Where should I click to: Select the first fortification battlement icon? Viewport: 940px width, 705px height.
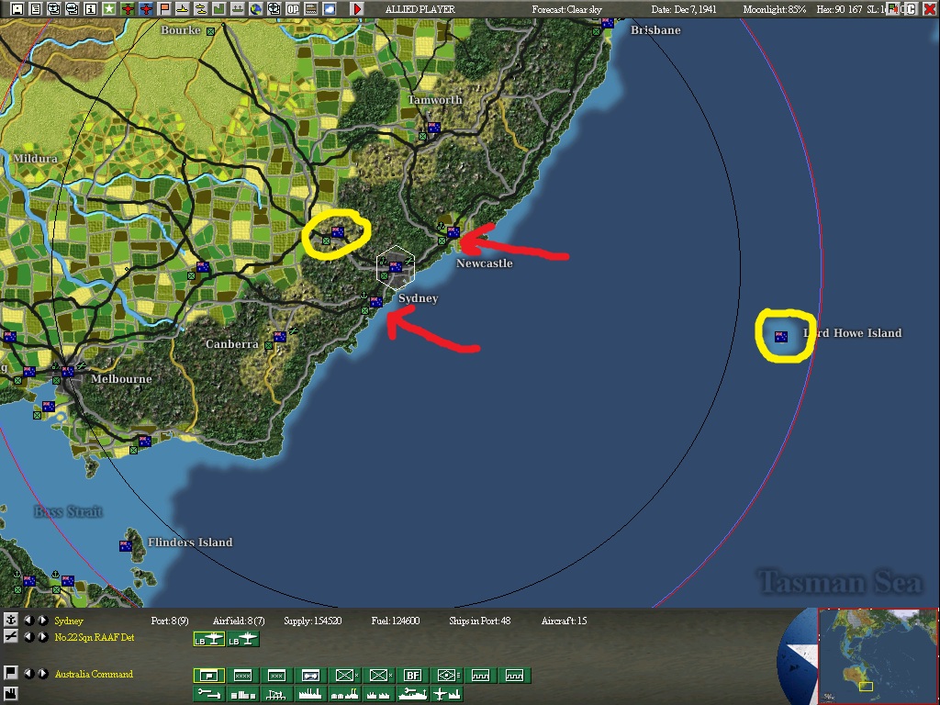point(480,676)
